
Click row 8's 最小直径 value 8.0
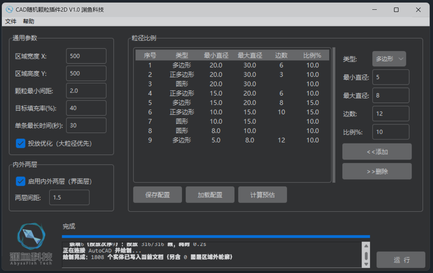pyautogui.click(x=216, y=131)
